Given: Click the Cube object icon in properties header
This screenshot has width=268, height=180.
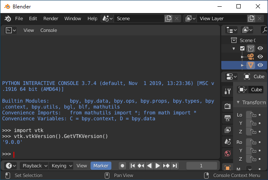Looking at the screenshot, I should tap(247, 77).
